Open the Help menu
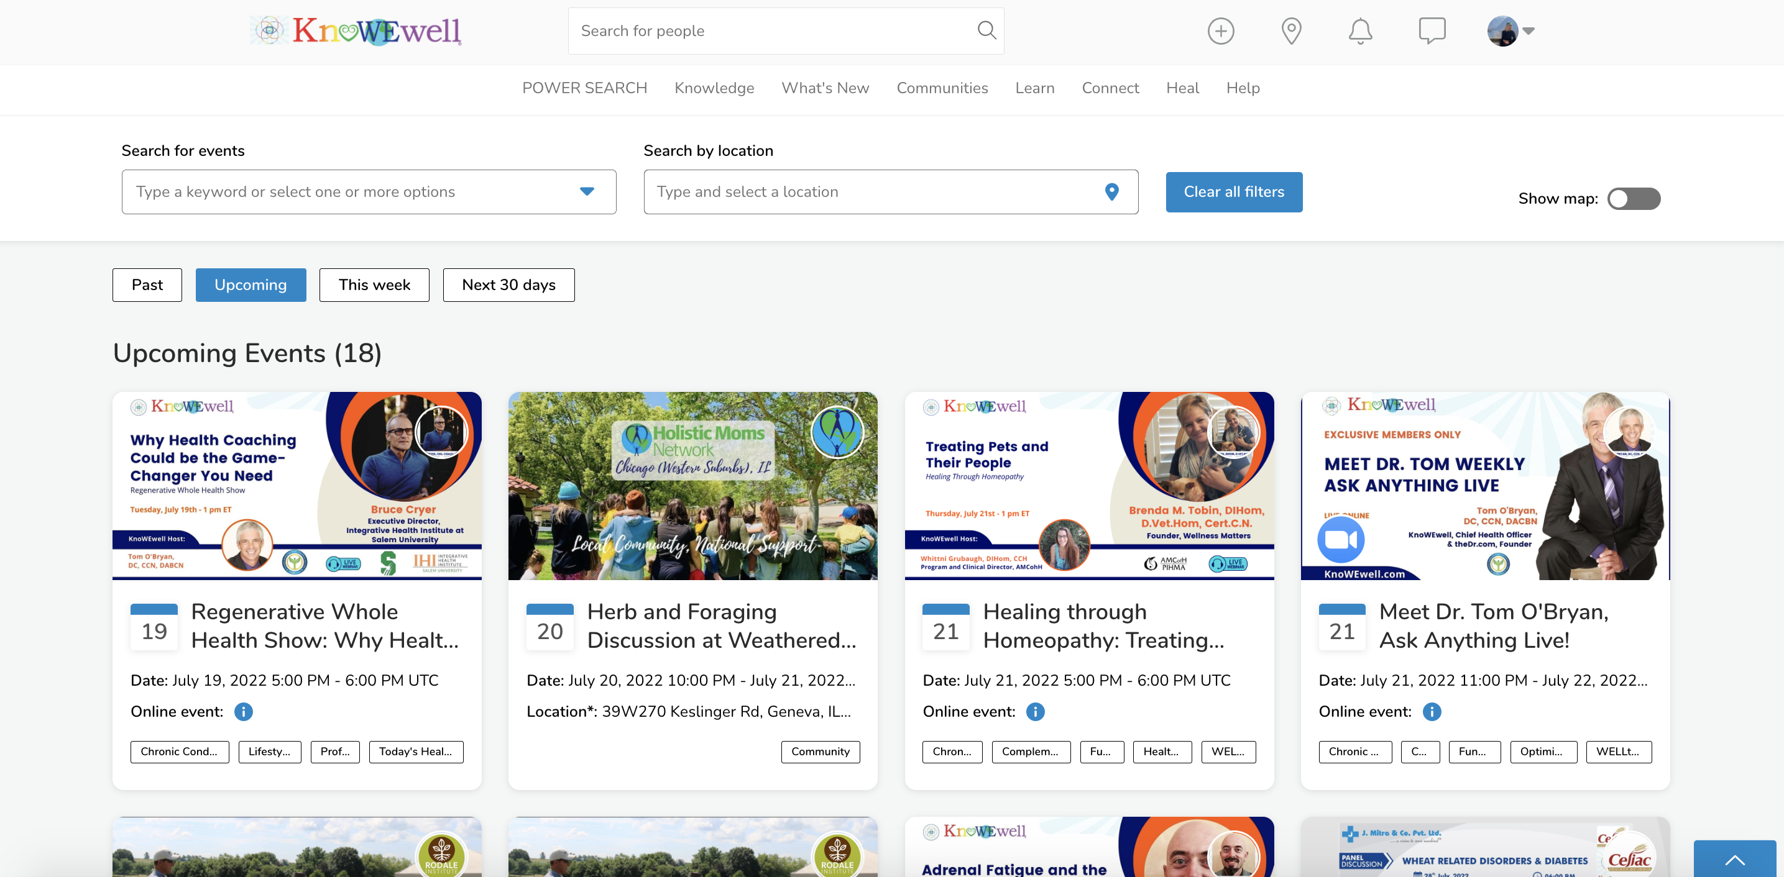The width and height of the screenshot is (1784, 877). click(1243, 88)
